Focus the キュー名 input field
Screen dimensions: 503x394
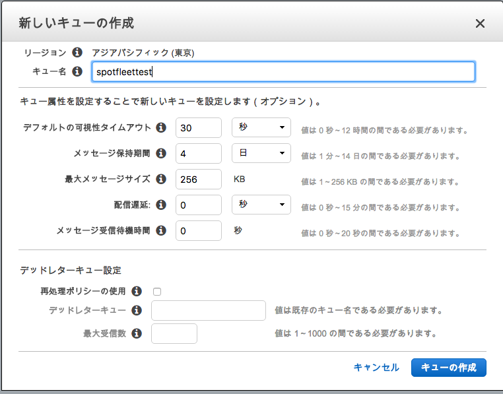[283, 71]
